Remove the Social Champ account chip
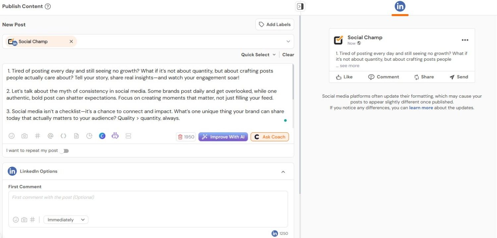The width and height of the screenshot is (497, 238). 71,42
